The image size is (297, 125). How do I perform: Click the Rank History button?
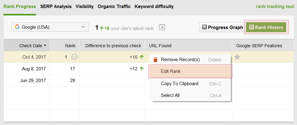tap(266, 27)
